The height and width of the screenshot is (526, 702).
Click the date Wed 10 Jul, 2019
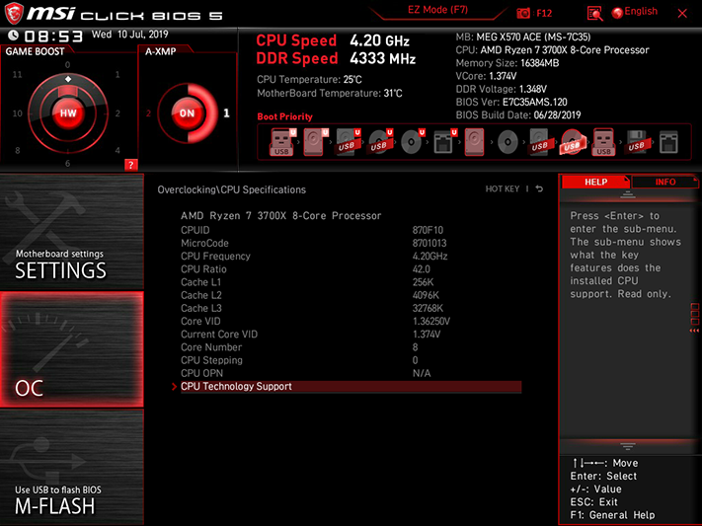pyautogui.click(x=129, y=35)
